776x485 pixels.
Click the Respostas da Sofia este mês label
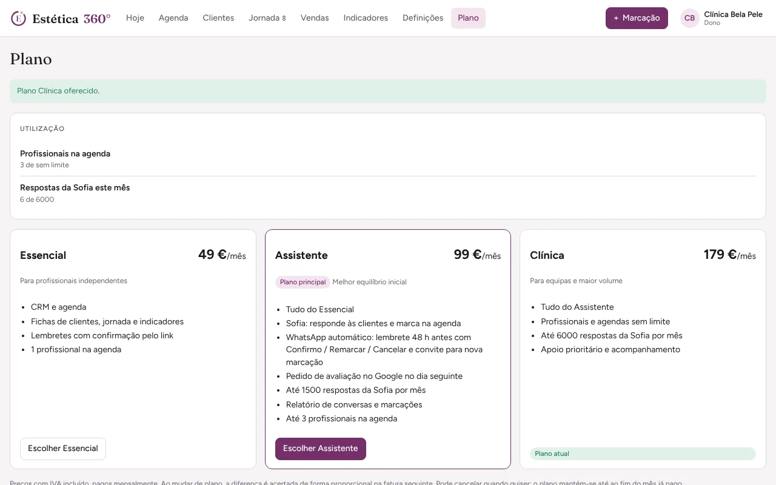75,187
